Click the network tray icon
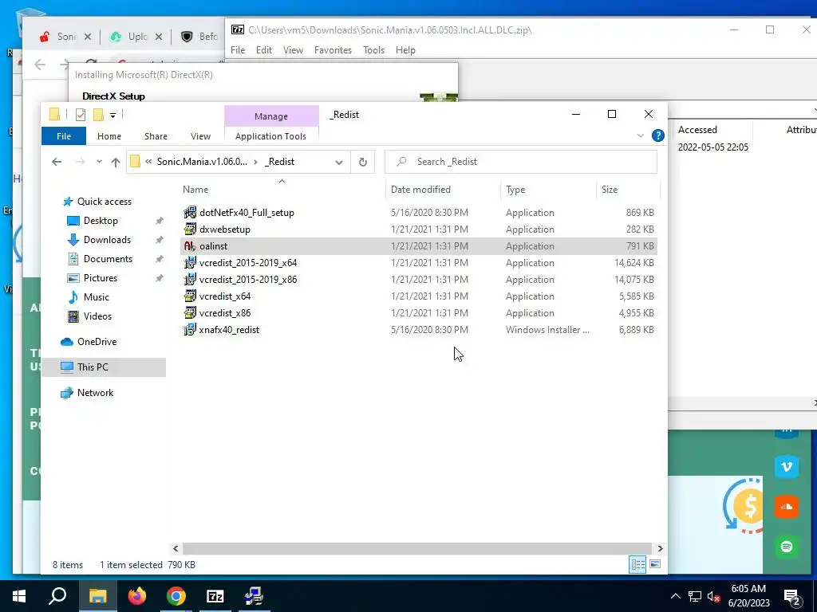 [x=695, y=596]
